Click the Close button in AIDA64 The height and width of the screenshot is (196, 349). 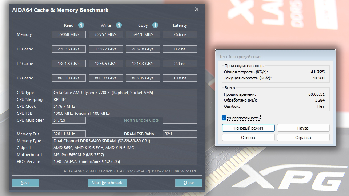pyautogui.click(x=189, y=183)
